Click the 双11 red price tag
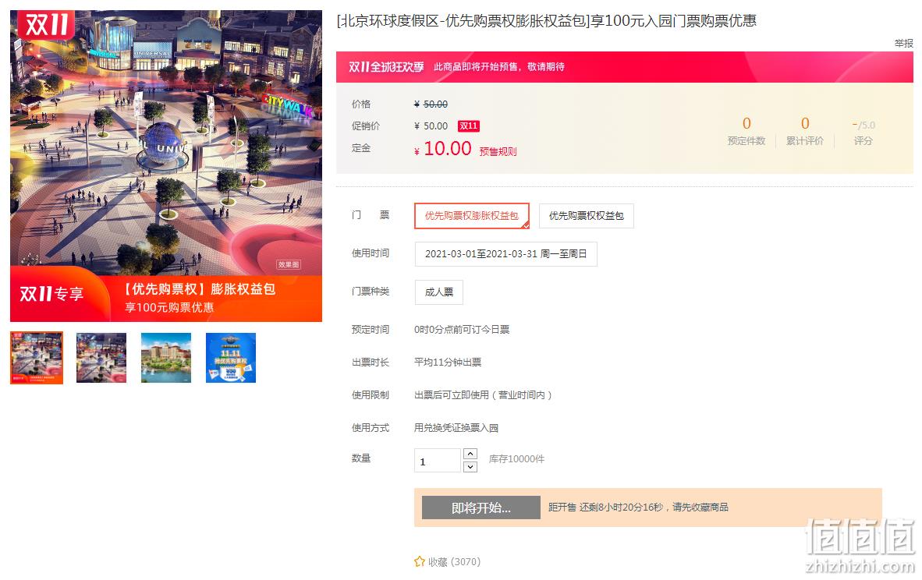The image size is (922, 580). pos(469,126)
